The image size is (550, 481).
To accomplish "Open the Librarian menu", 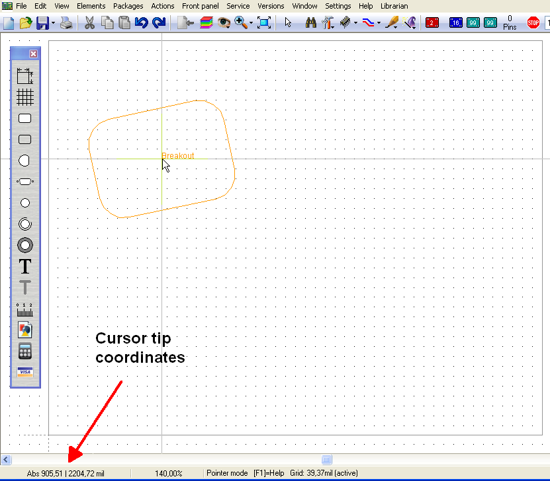I will (x=394, y=6).
